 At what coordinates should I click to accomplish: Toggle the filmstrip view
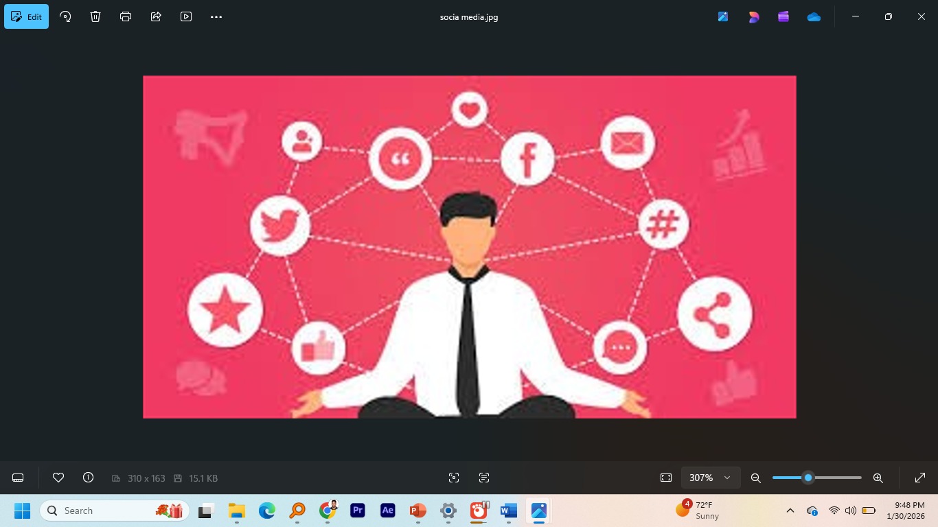[17, 477]
